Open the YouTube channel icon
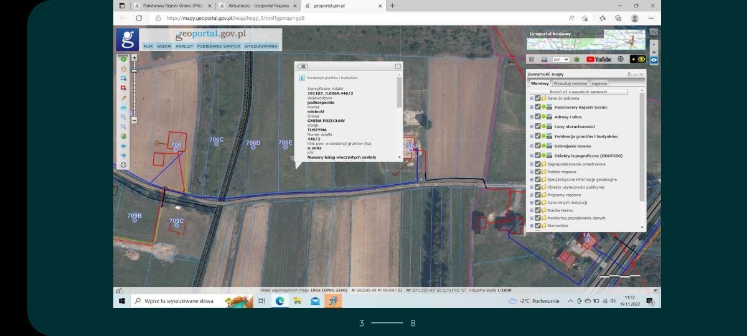The width and height of the screenshot is (747, 336). pyautogui.click(x=599, y=59)
